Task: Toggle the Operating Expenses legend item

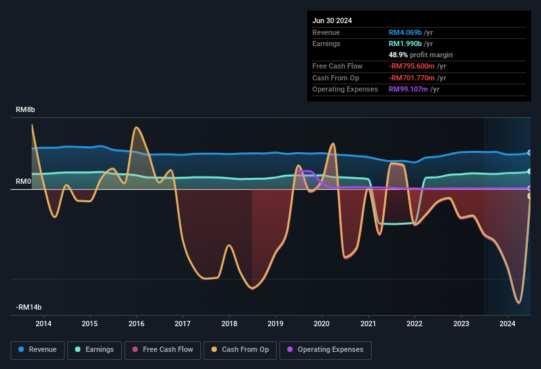Action: [x=326, y=350]
